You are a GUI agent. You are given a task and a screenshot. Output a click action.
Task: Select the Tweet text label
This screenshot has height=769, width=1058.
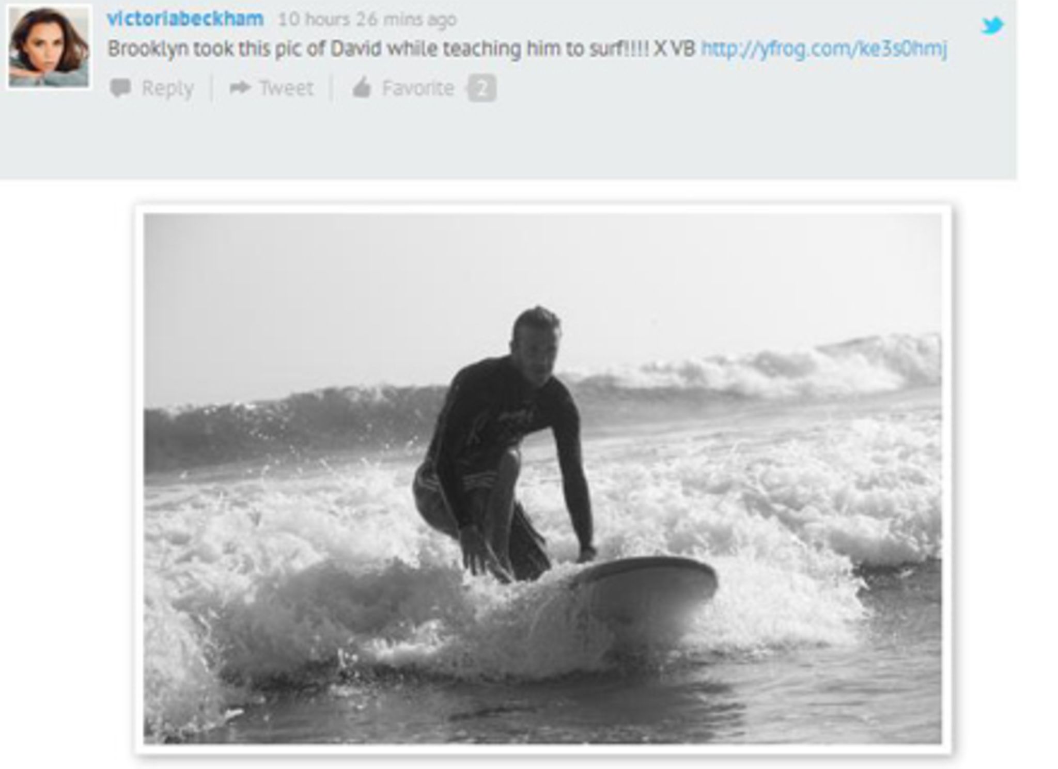[x=286, y=88]
